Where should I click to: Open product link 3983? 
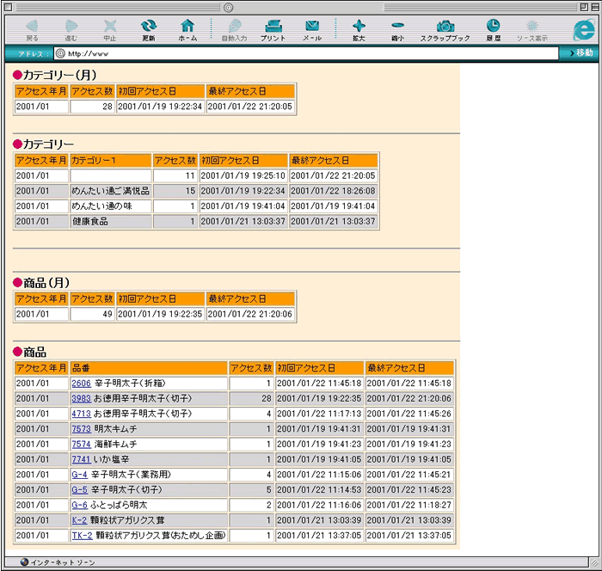82,399
